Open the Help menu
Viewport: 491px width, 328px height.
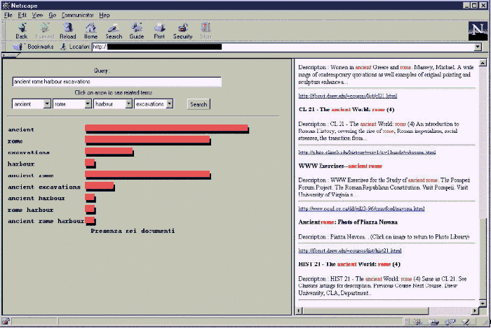[x=105, y=15]
